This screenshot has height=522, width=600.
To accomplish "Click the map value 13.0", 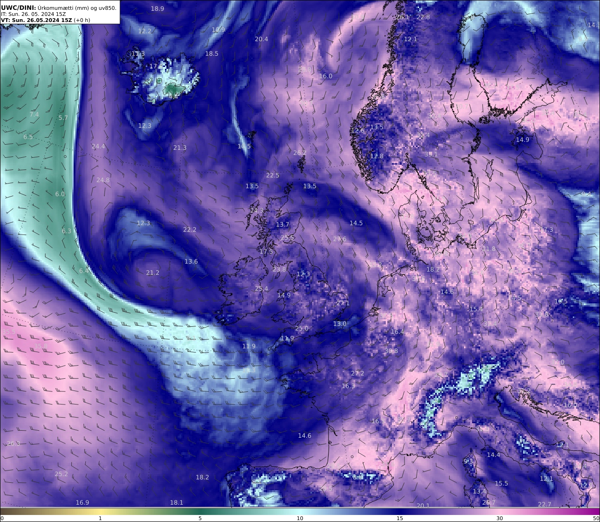I will click(340, 324).
